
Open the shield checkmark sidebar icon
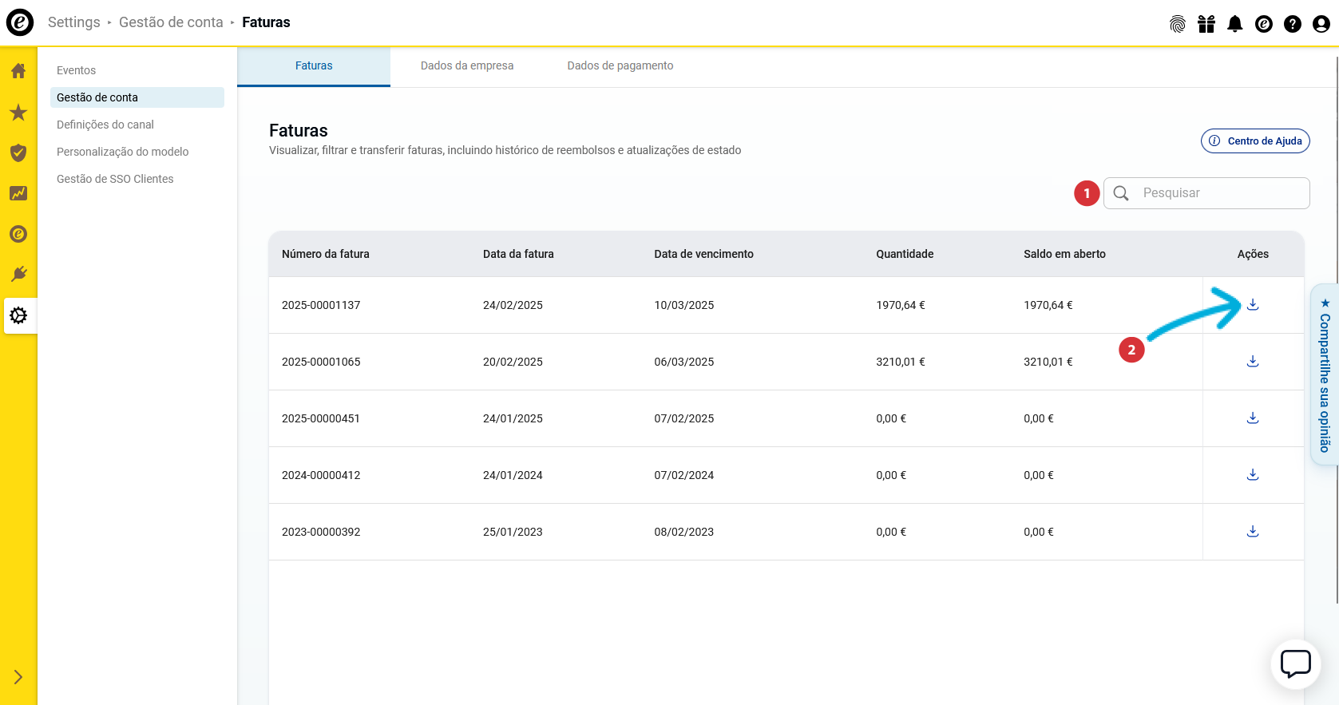[18, 152]
